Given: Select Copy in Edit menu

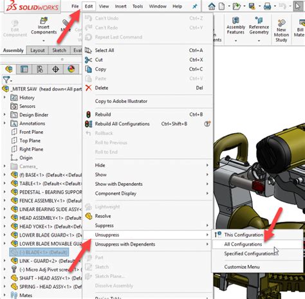Looking at the screenshot, I should [148, 69].
